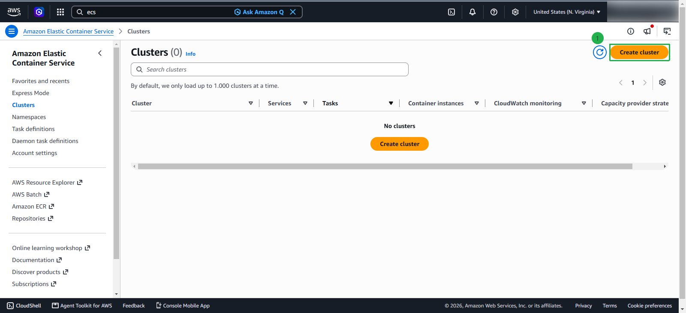Refresh the clusters list

click(x=600, y=52)
